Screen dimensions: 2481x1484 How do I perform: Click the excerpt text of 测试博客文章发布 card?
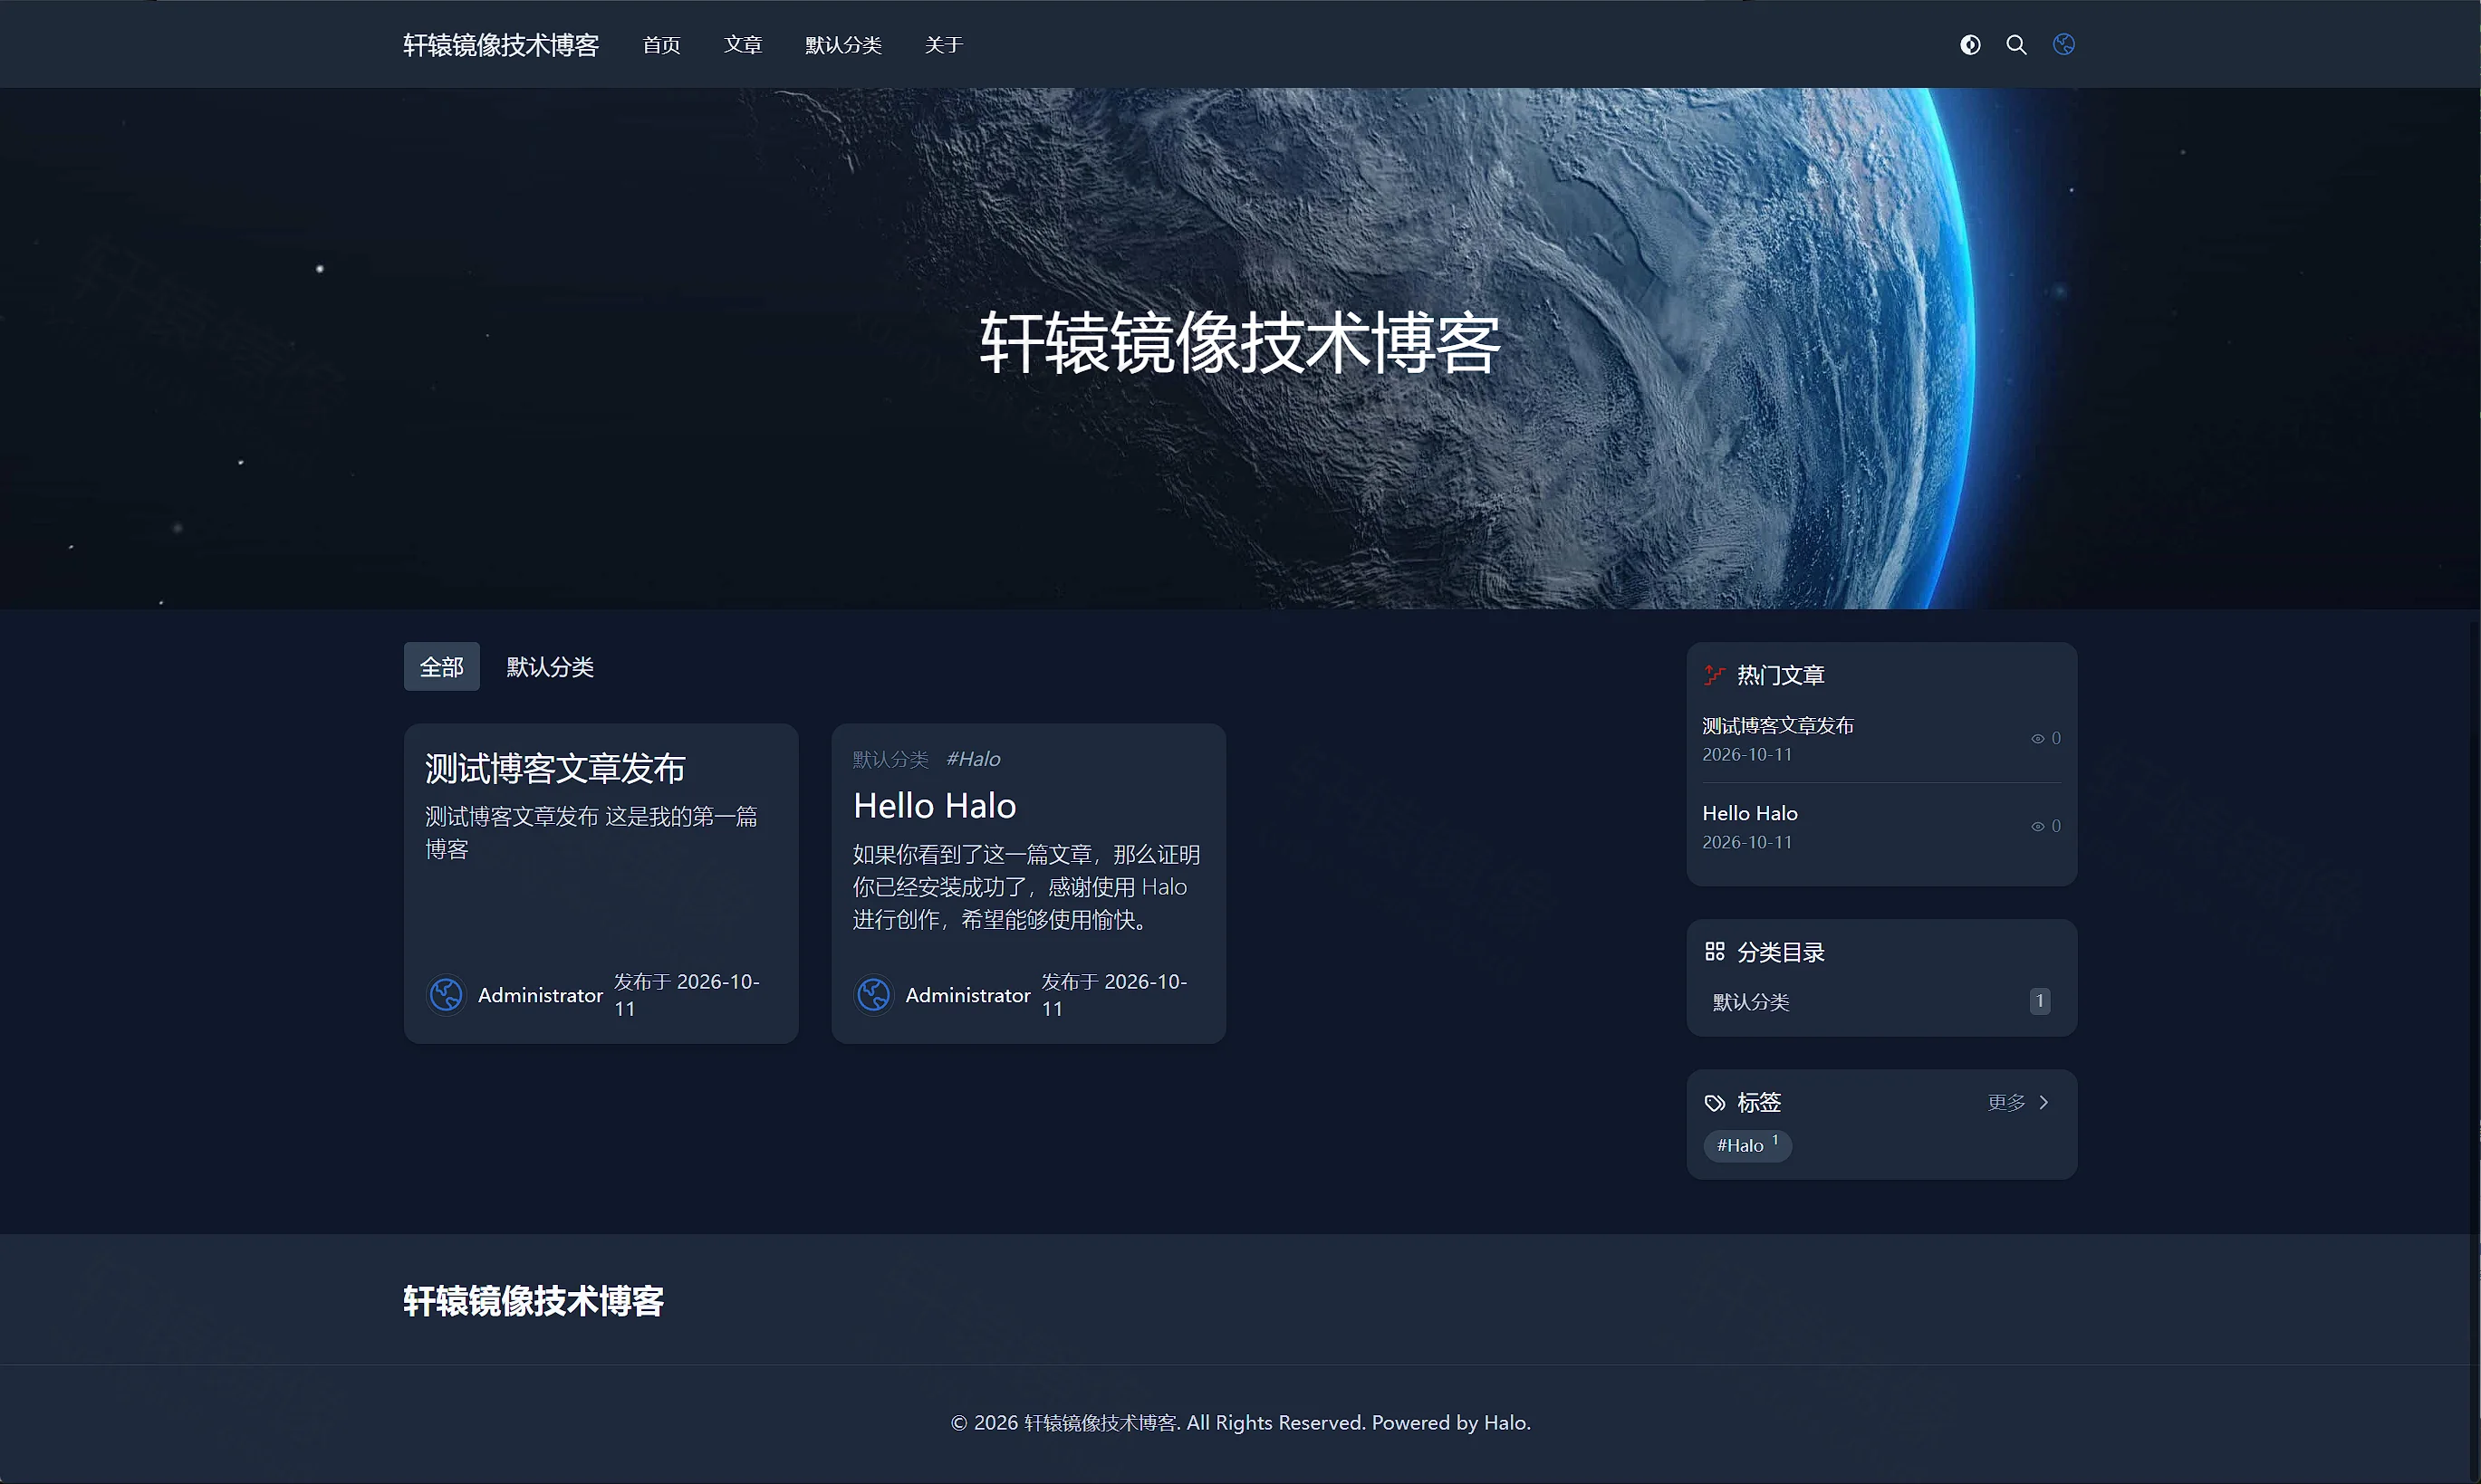(x=591, y=833)
